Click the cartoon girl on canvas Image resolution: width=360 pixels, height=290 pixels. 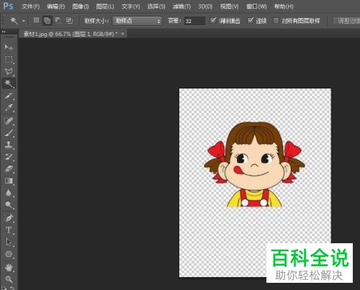254,164
